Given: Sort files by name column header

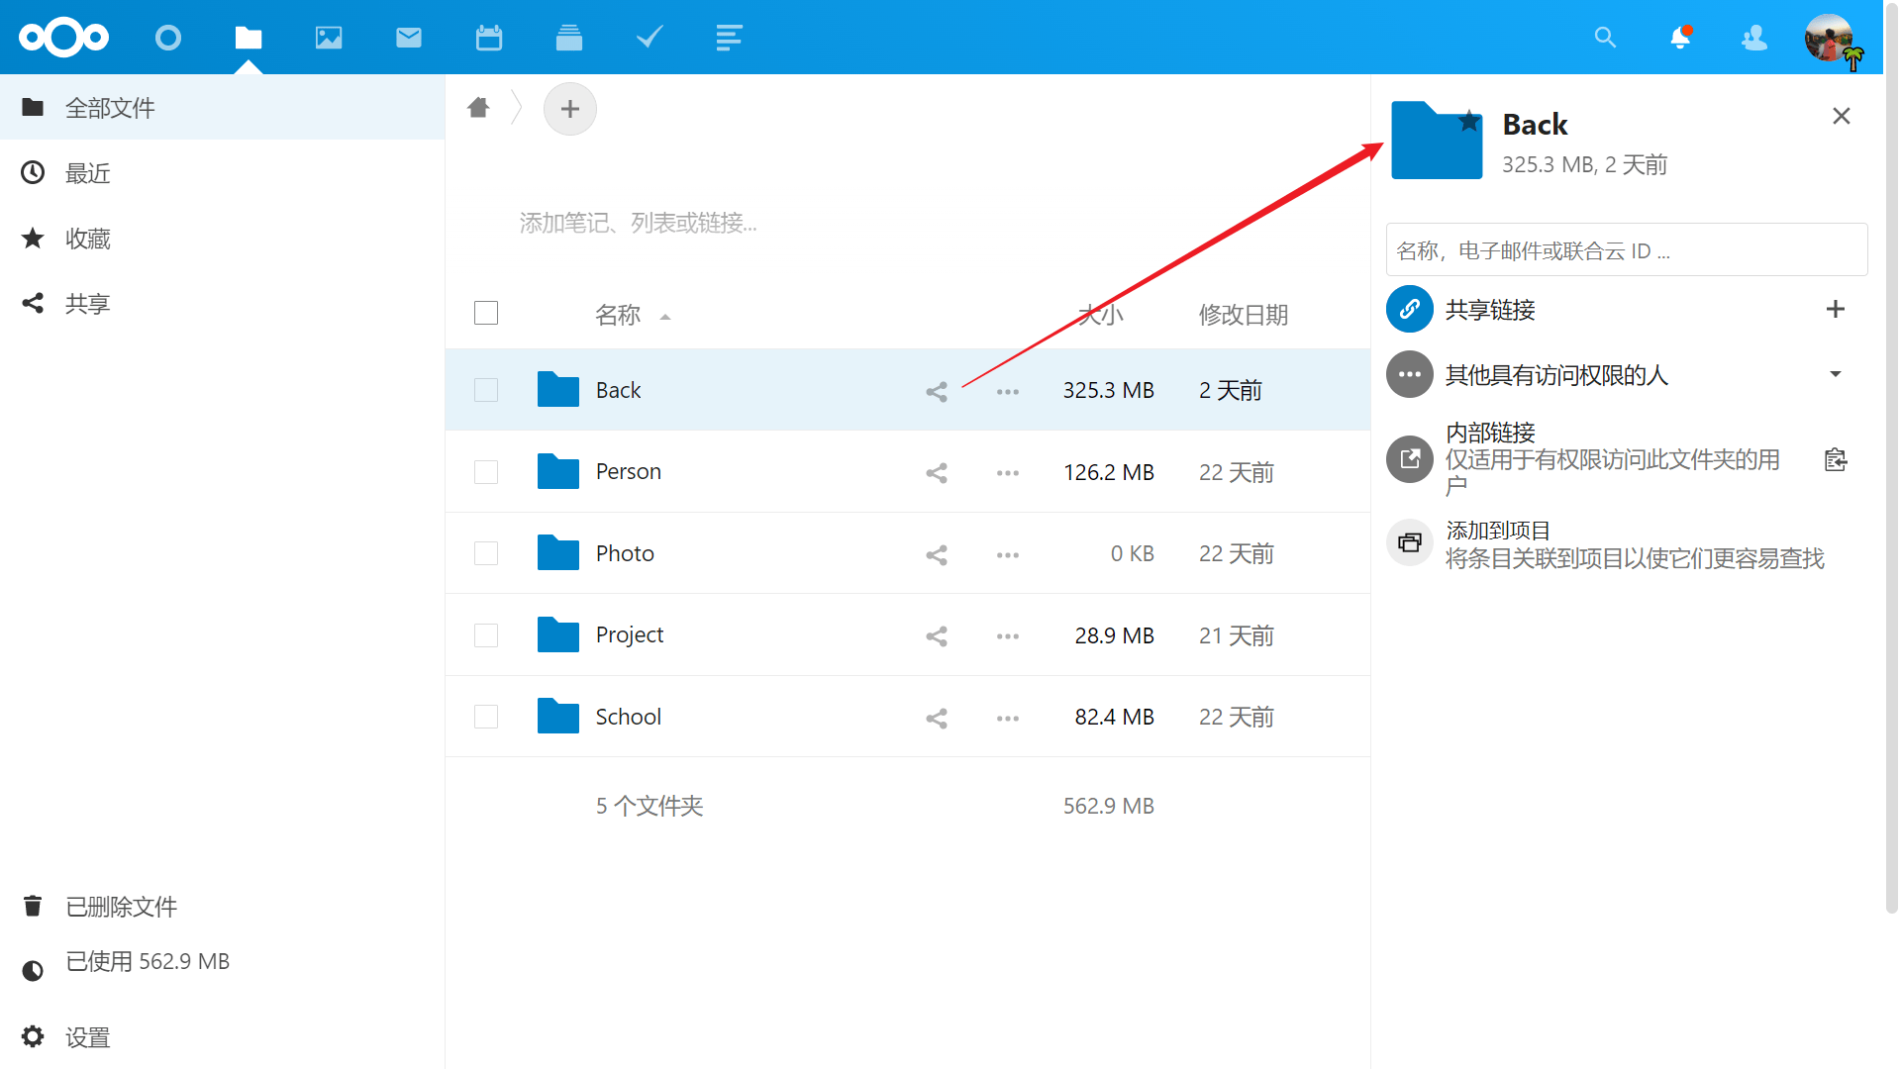Looking at the screenshot, I should coord(619,315).
